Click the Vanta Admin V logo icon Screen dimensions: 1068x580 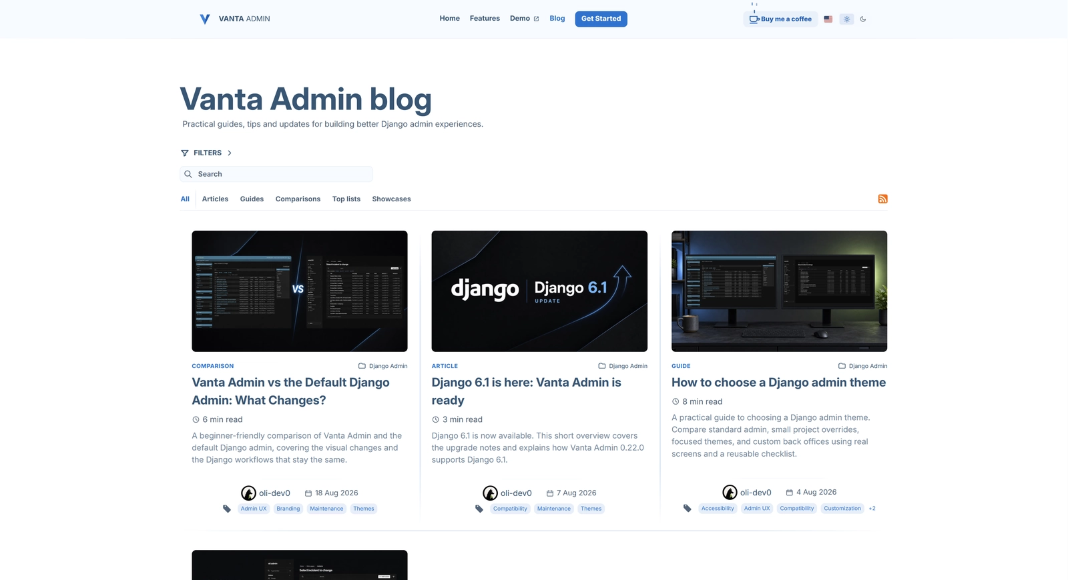click(205, 19)
